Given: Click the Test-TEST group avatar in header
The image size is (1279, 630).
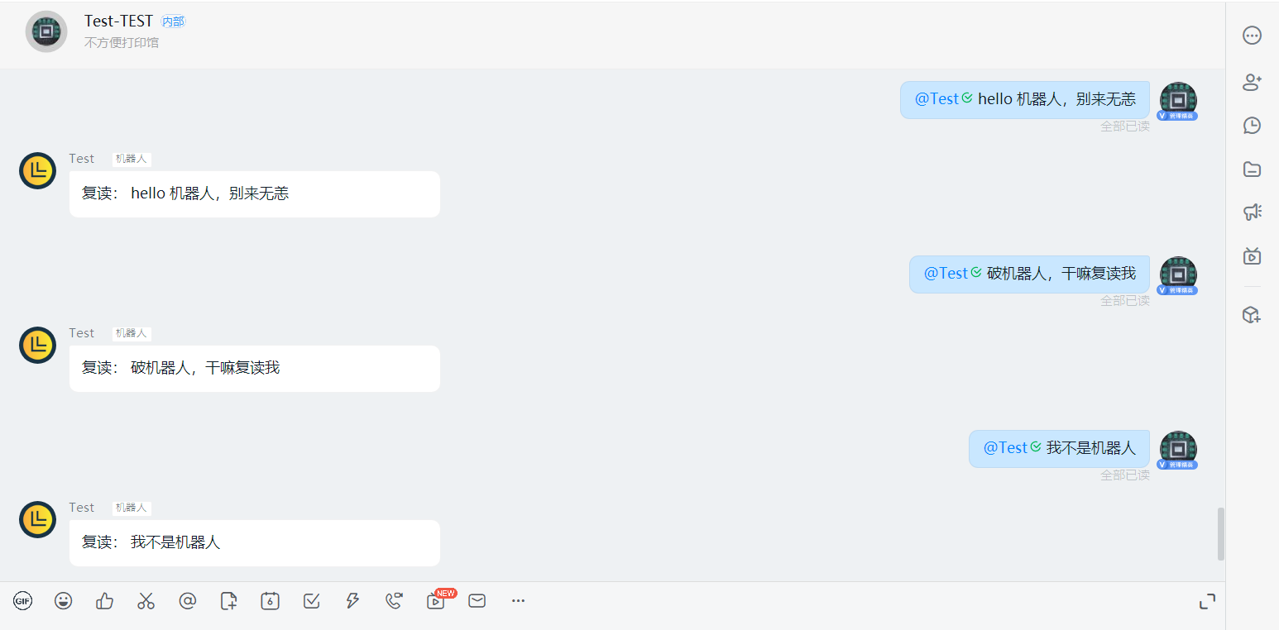Looking at the screenshot, I should (46, 31).
